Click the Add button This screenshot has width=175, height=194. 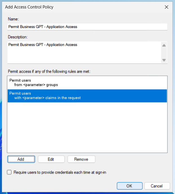(21, 159)
